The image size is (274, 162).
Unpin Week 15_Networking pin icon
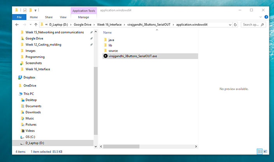91,32
